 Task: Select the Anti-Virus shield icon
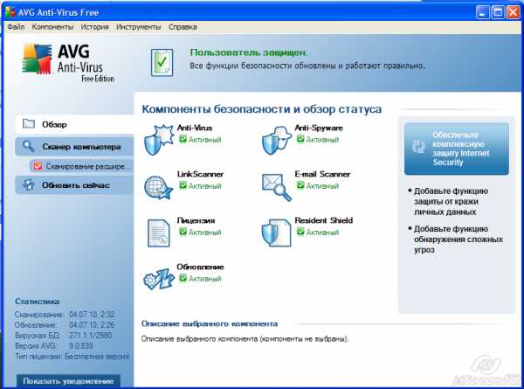click(159, 140)
